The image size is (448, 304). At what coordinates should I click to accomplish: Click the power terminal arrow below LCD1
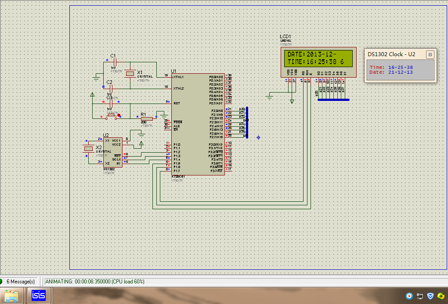coord(292,101)
